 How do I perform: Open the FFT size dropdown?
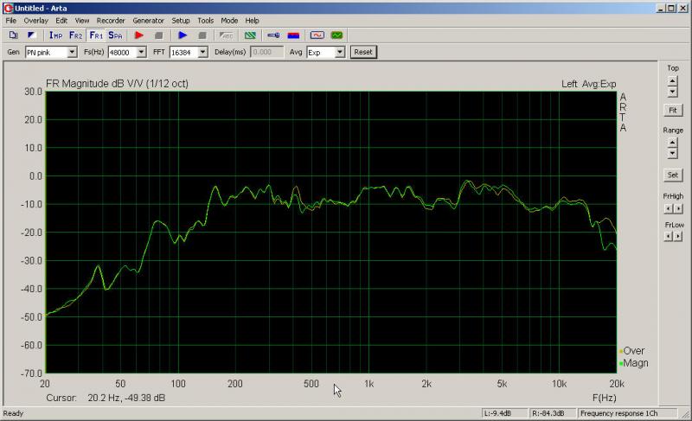[202, 52]
